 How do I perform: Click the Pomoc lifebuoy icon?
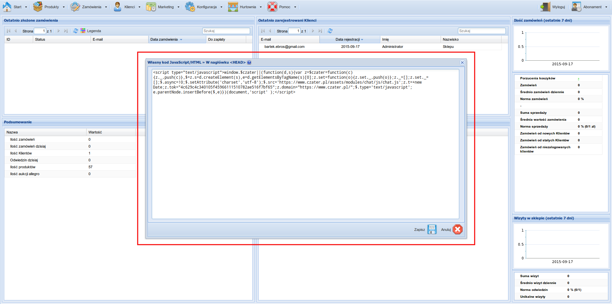point(272,7)
